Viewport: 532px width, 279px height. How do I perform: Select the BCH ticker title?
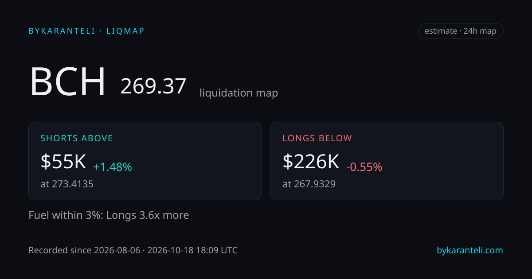pyautogui.click(x=68, y=82)
